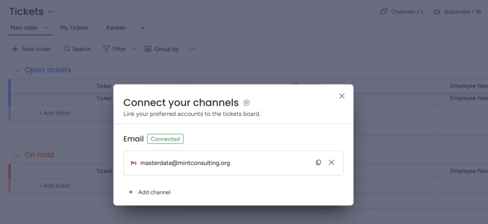Image resolution: width=488 pixels, height=224 pixels.
Task: Click Group by in toolbar
Action: (162, 49)
